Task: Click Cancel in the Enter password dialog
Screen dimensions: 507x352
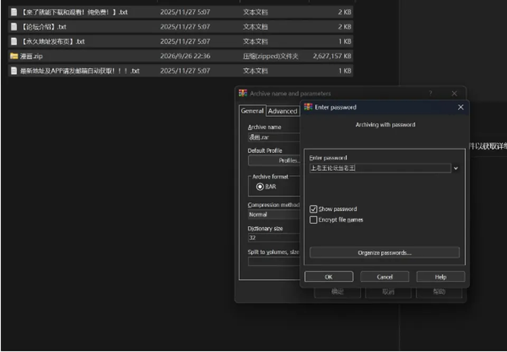Action: pos(384,277)
